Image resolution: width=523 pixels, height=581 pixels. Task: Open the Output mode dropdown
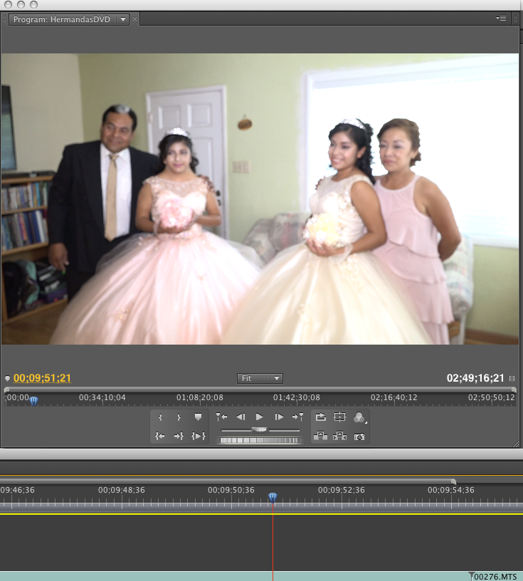point(359,418)
